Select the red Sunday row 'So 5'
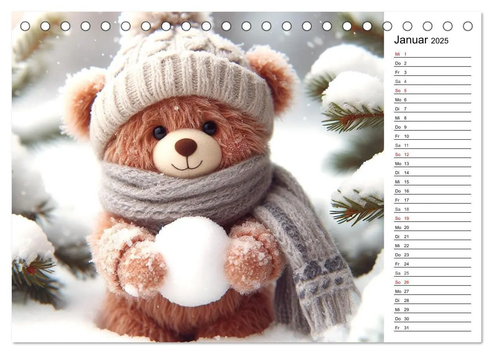This screenshot has height=354, width=493. (432, 90)
